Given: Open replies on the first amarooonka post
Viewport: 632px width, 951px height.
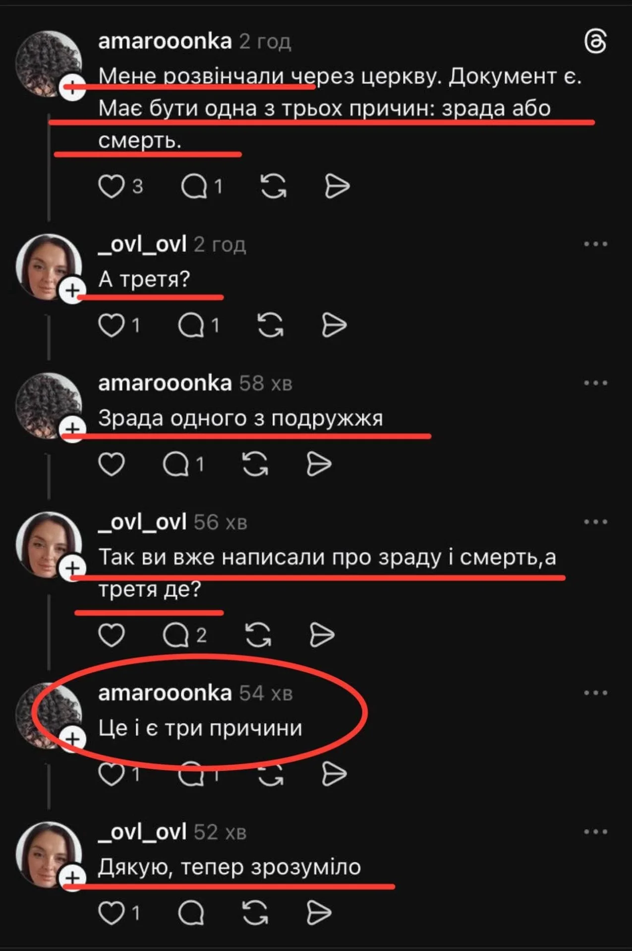Looking at the screenshot, I should [x=194, y=187].
